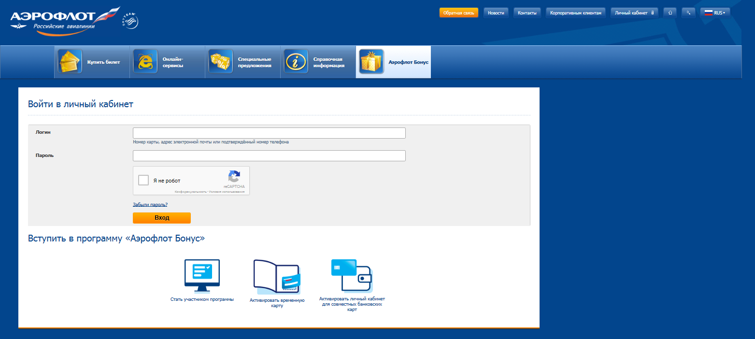The image size is (755, 339).
Task: Click the Забыли пароль? link
Action: 150,205
